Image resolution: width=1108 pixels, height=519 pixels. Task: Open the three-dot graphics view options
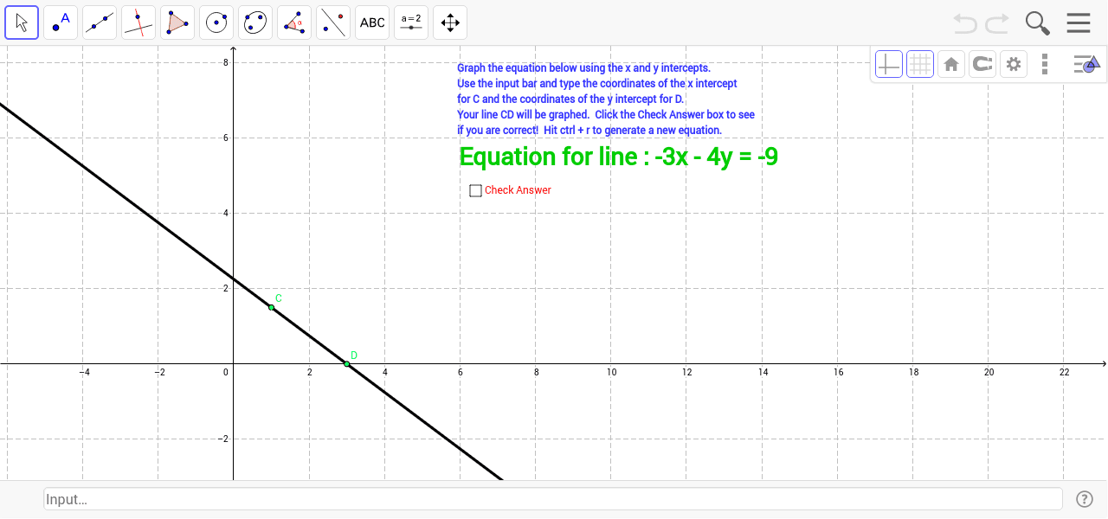click(1045, 63)
